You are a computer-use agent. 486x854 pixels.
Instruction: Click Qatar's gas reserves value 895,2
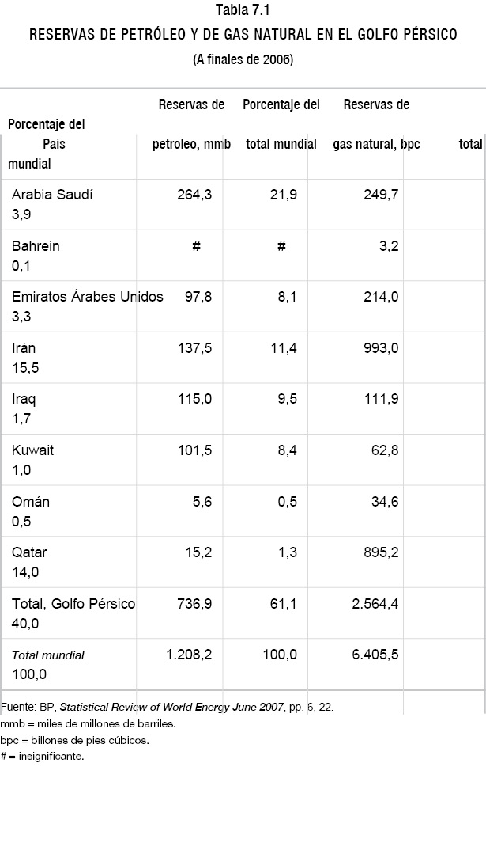(x=381, y=552)
